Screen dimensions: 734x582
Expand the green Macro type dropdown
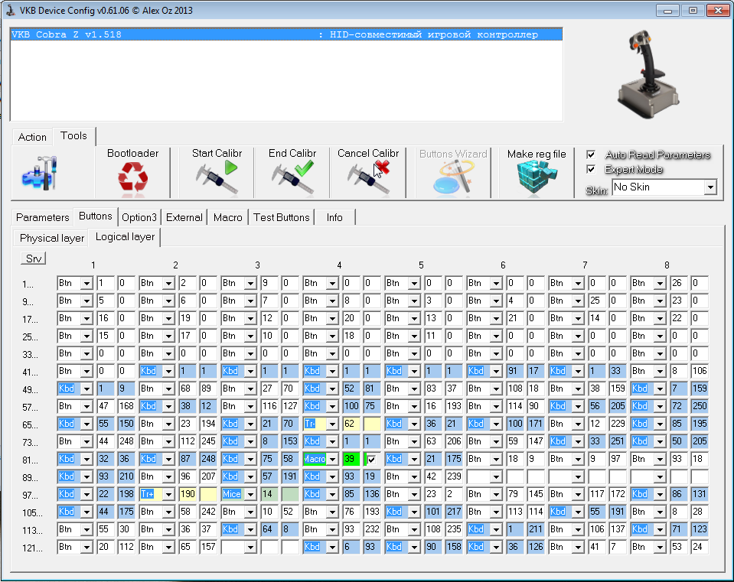click(332, 459)
